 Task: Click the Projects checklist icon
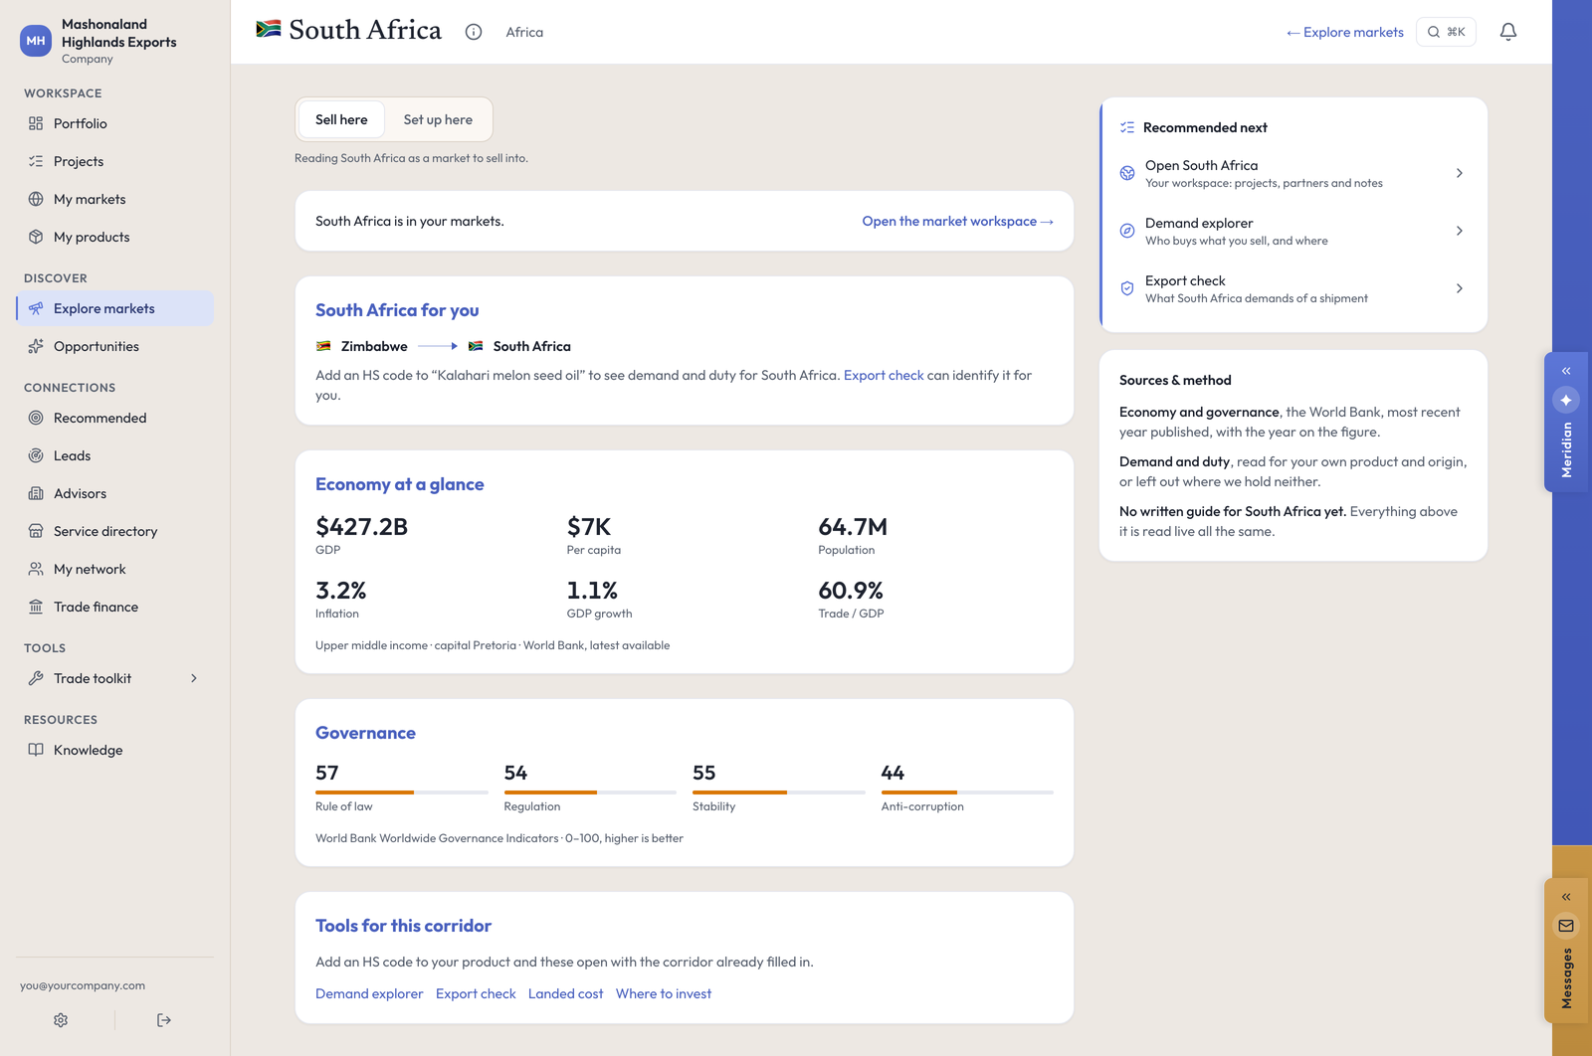(36, 161)
